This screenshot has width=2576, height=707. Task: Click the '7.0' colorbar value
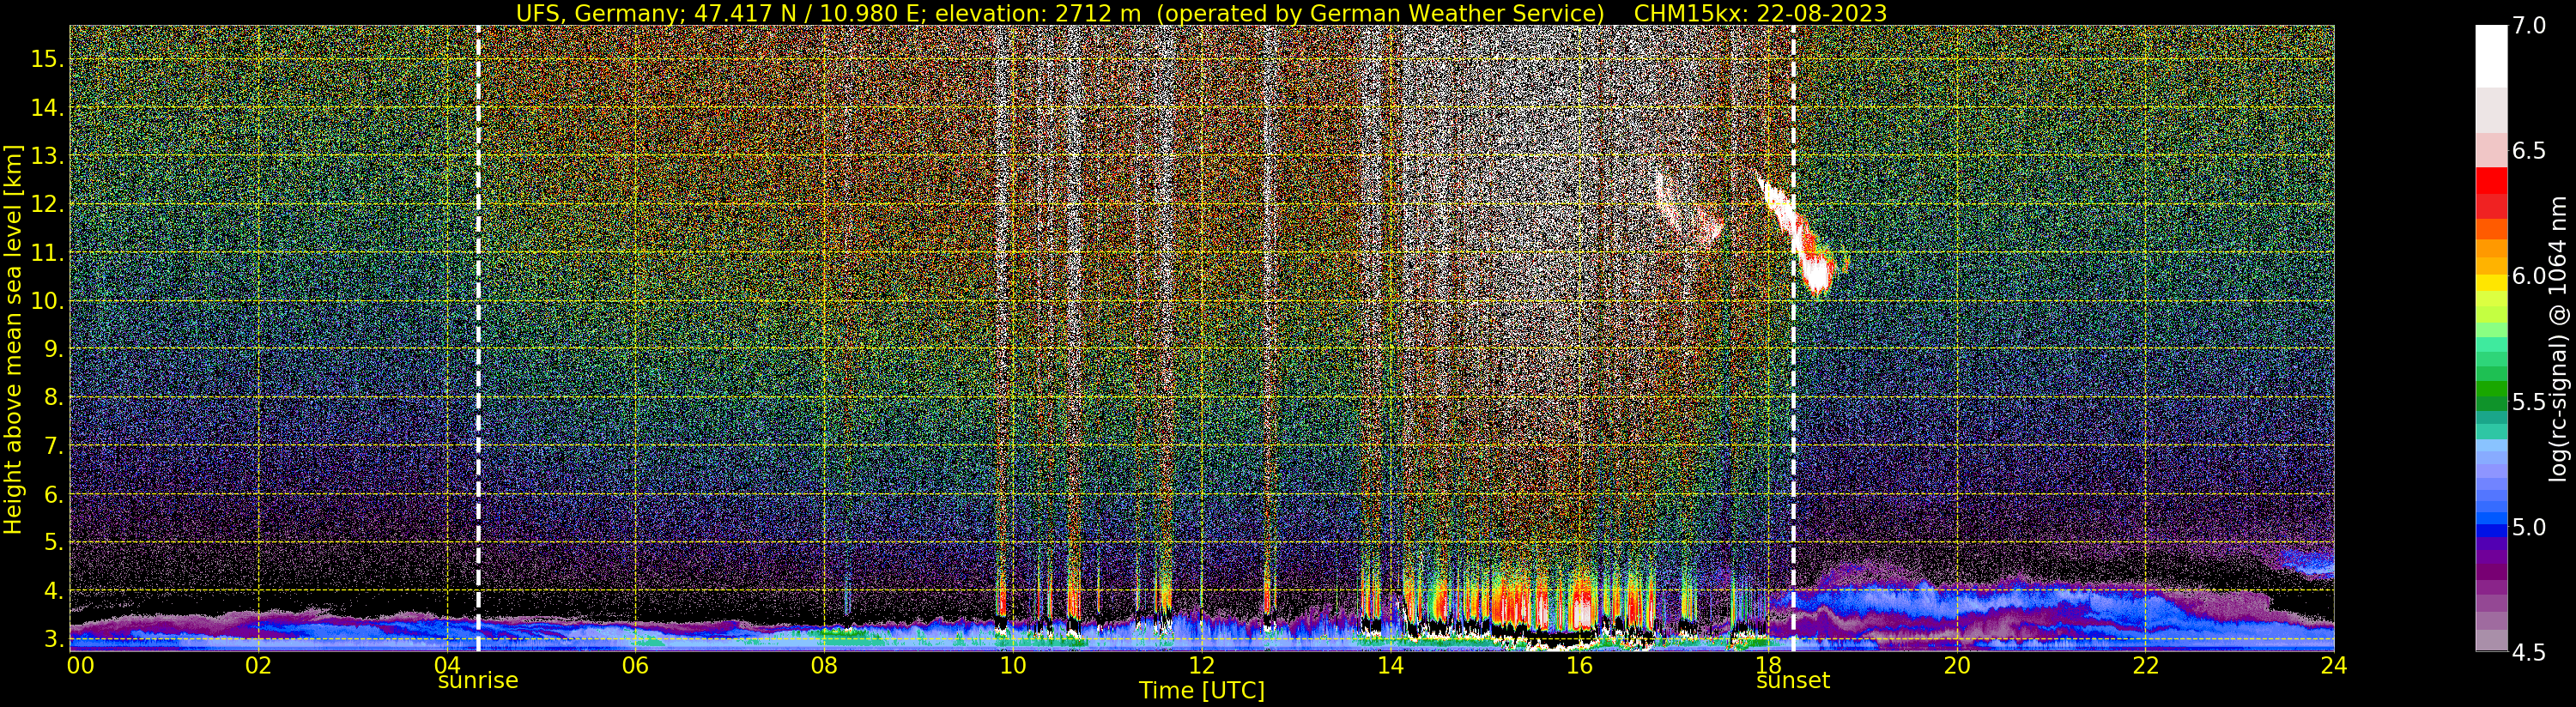tap(2529, 26)
